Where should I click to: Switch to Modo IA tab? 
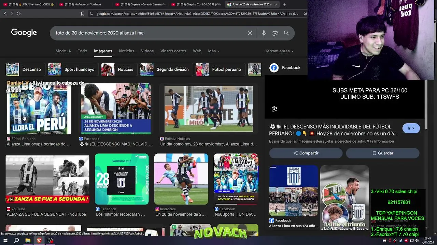point(63,51)
